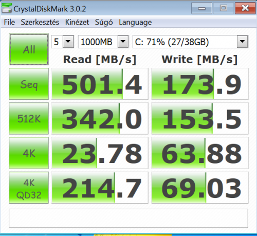This screenshot has width=257, height=236.
Task: Start the 4K random test
Action: click(29, 153)
